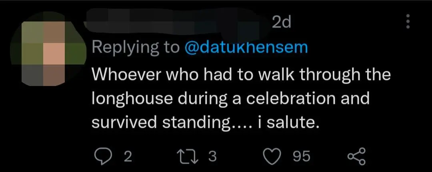Viewport: 432px width, 172px height.
Task: Click the "Replying to" label text
Action: [136, 47]
